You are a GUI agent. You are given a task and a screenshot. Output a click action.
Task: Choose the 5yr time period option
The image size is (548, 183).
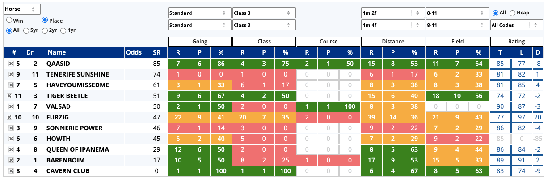point(27,30)
